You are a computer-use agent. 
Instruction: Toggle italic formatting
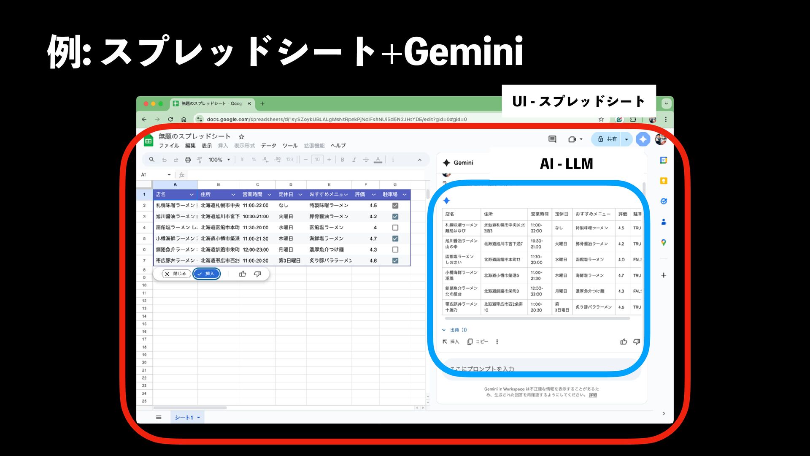coord(354,160)
